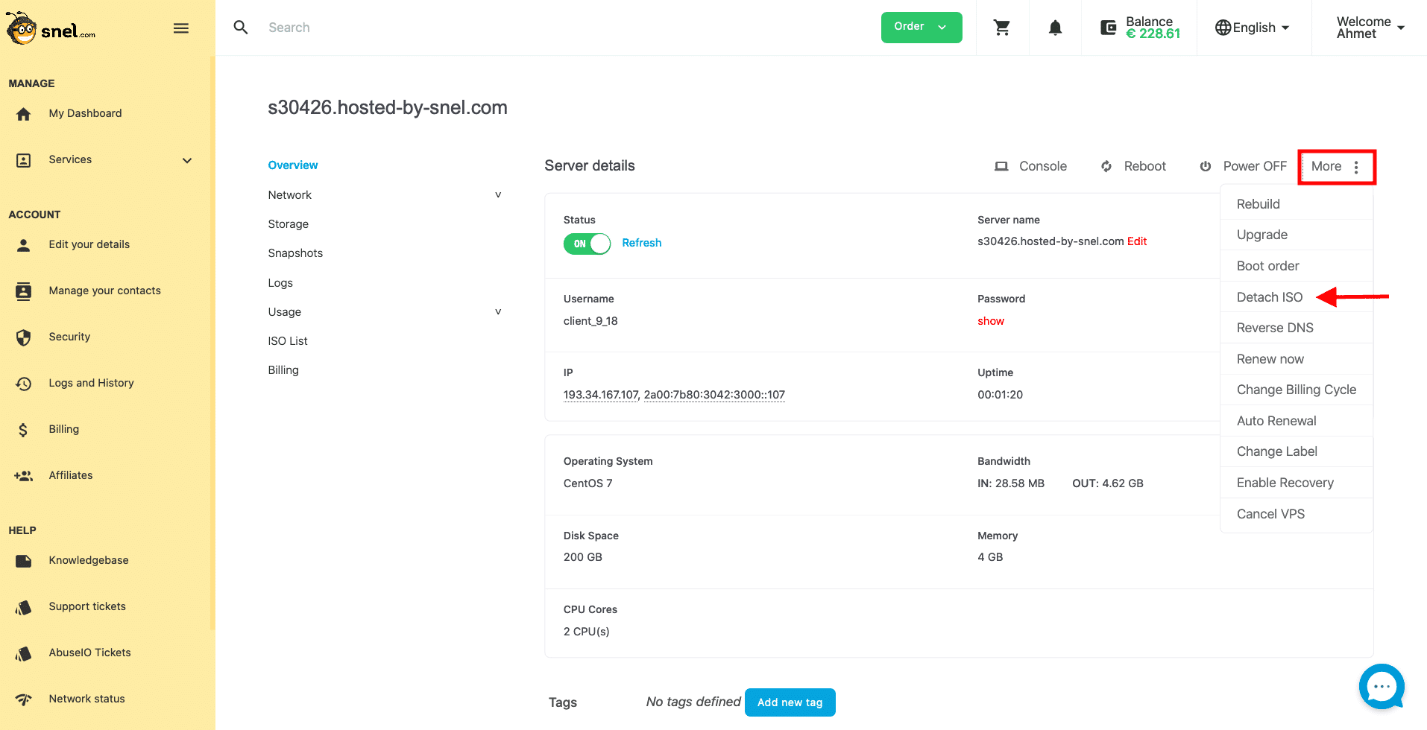This screenshot has width=1427, height=730.
Task: Click the search magnifier icon
Action: click(x=241, y=28)
